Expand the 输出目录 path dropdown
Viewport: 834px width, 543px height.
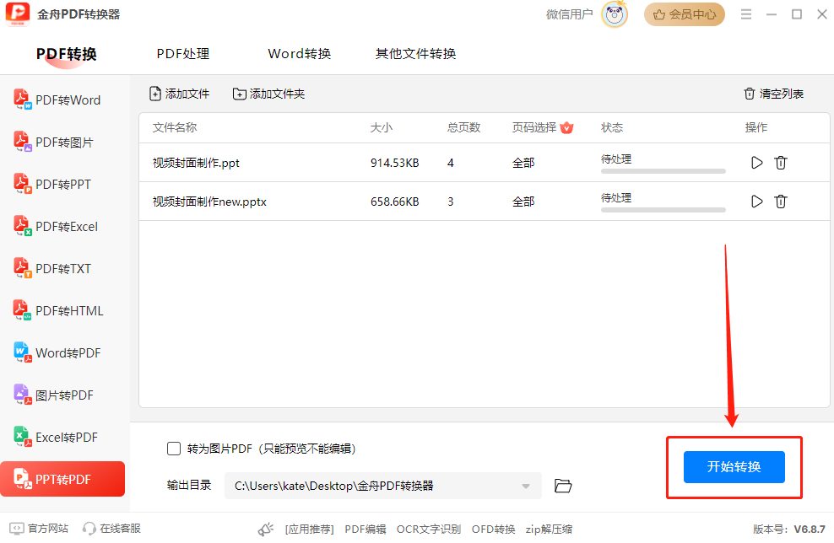coord(526,486)
